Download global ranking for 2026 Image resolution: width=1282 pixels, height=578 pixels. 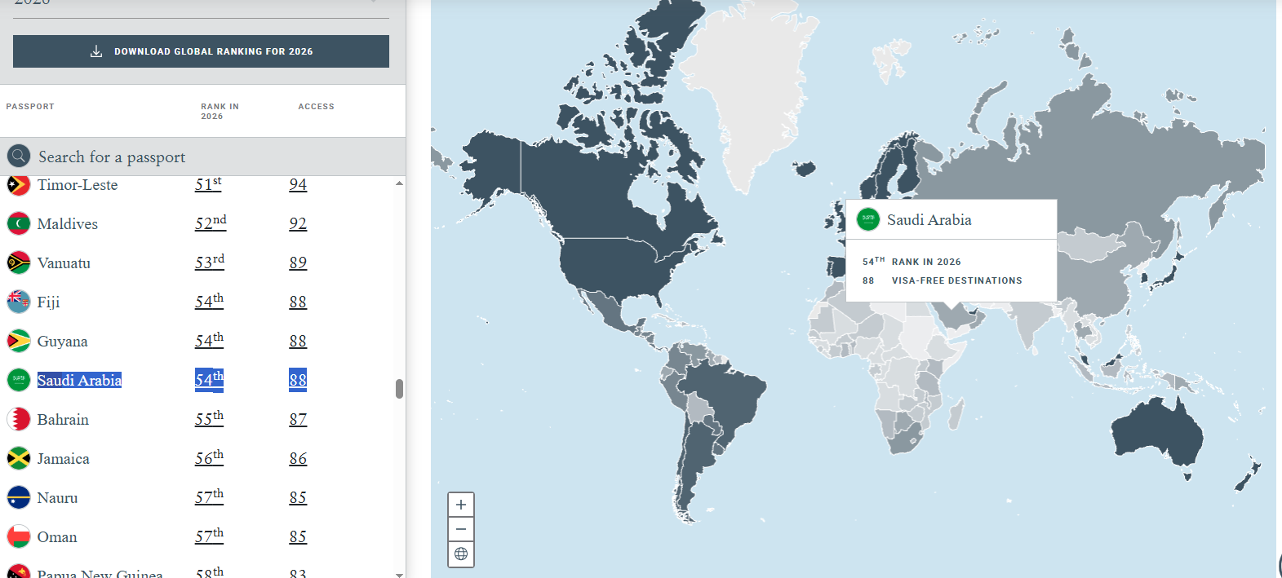(201, 51)
